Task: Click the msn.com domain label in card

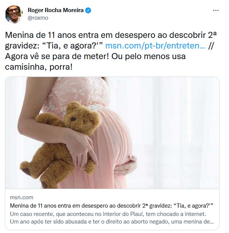Action: click(x=22, y=197)
